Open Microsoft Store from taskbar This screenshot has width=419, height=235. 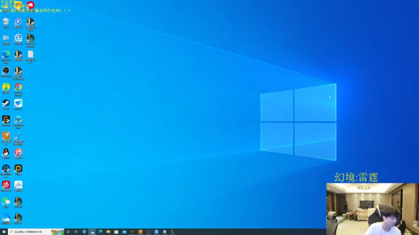[x=116, y=232]
